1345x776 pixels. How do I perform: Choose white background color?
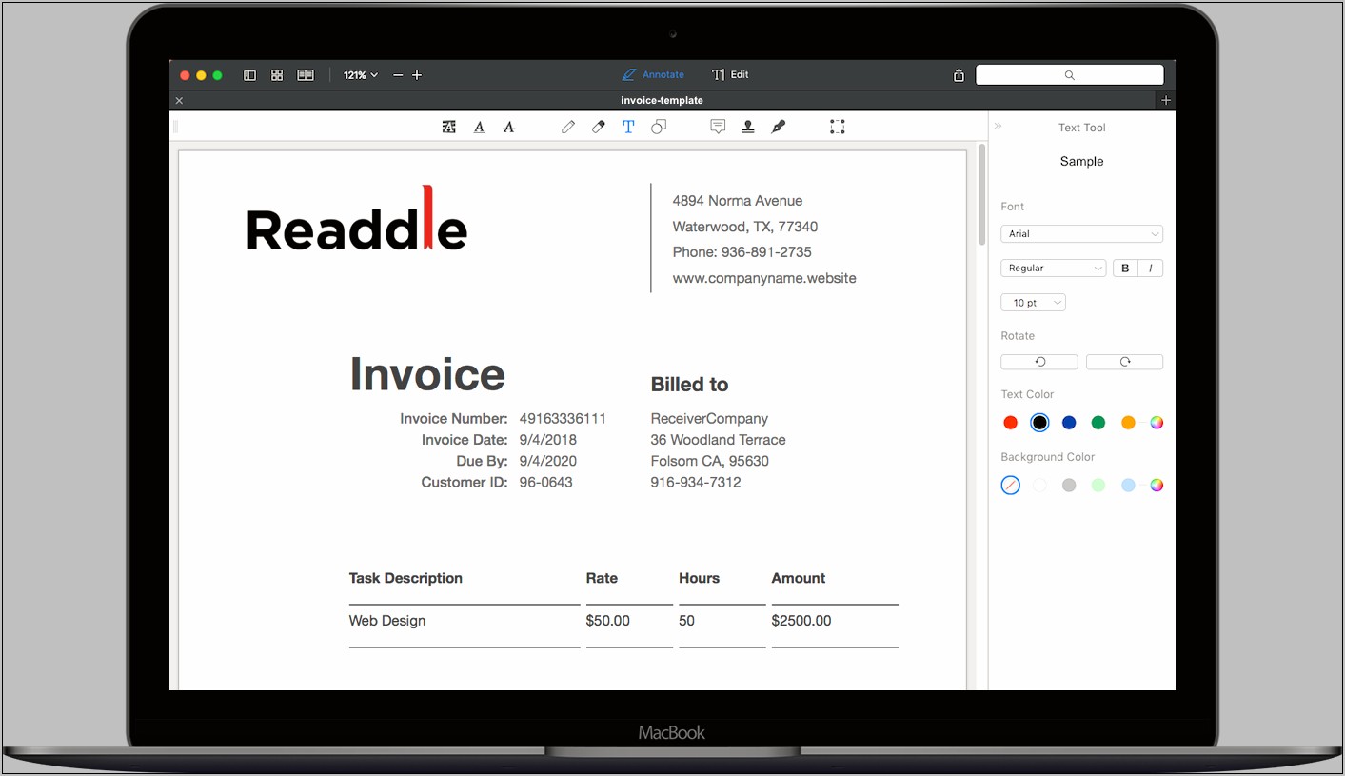[x=1040, y=486]
